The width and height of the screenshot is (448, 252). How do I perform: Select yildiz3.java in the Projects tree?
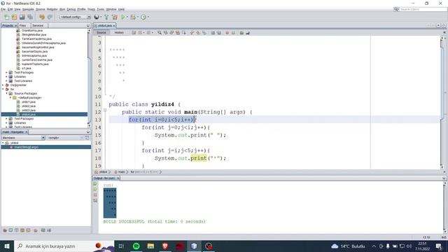(x=29, y=111)
